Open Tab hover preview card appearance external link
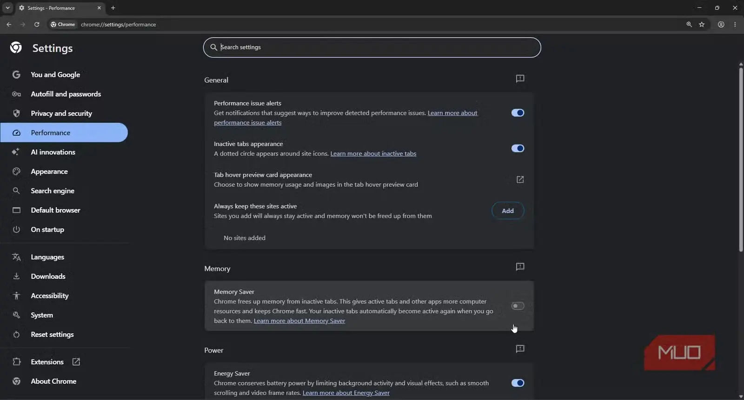This screenshot has width=744, height=400. (520, 179)
